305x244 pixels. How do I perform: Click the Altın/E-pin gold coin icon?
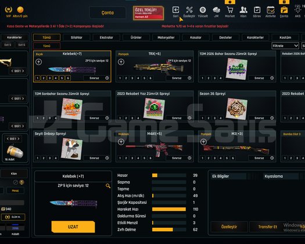pos(20,9)
